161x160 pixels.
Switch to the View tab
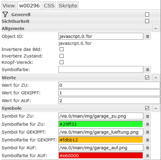coord(9,6)
